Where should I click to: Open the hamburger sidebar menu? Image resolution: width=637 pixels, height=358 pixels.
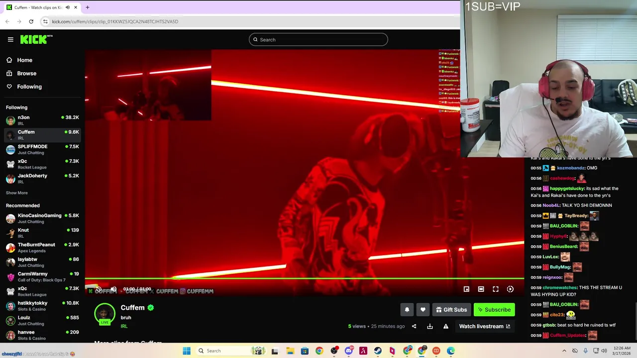pyautogui.click(x=10, y=40)
